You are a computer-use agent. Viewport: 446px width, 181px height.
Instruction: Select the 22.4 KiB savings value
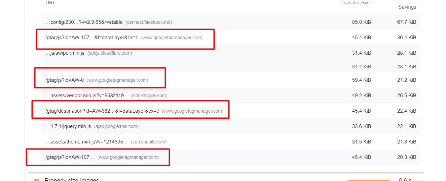[x=407, y=111]
